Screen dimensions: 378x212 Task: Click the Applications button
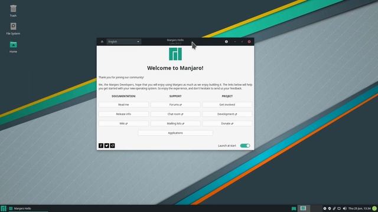[175, 132]
